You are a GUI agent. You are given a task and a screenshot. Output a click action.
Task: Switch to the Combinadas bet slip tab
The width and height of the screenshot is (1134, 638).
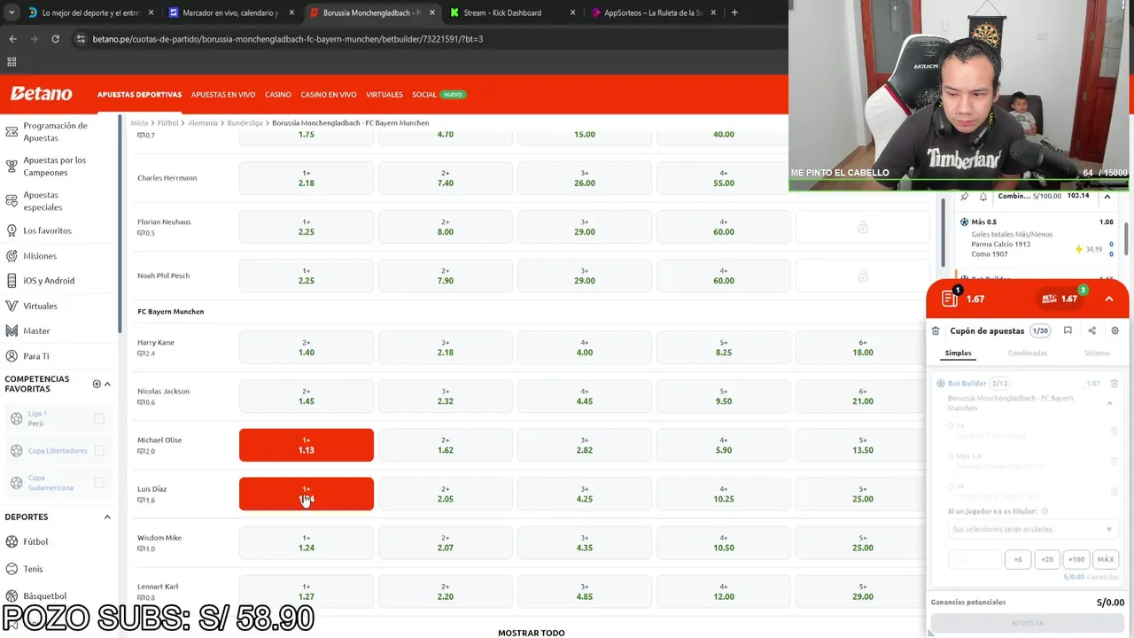click(x=1028, y=353)
